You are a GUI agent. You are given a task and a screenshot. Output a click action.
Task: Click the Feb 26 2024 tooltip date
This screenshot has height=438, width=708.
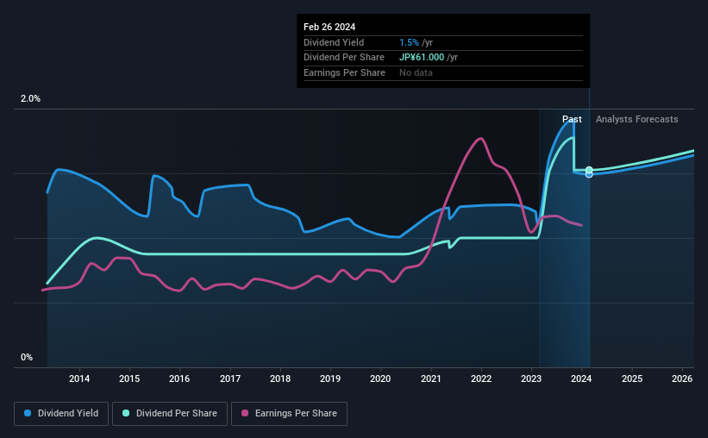(329, 27)
